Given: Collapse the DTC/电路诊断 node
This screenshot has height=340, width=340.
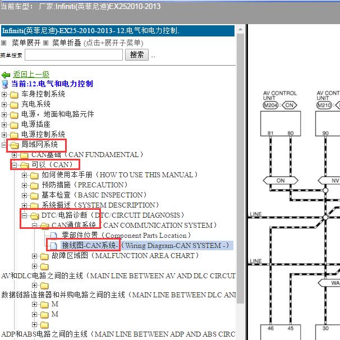Looking at the screenshot, I should 24,215.
